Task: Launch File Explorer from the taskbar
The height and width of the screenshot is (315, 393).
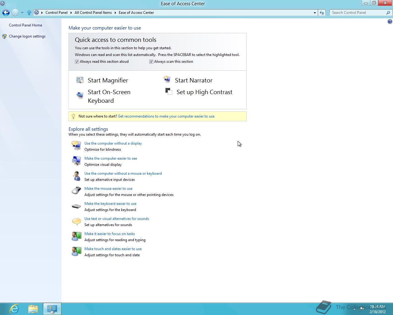Action: pyautogui.click(x=33, y=309)
